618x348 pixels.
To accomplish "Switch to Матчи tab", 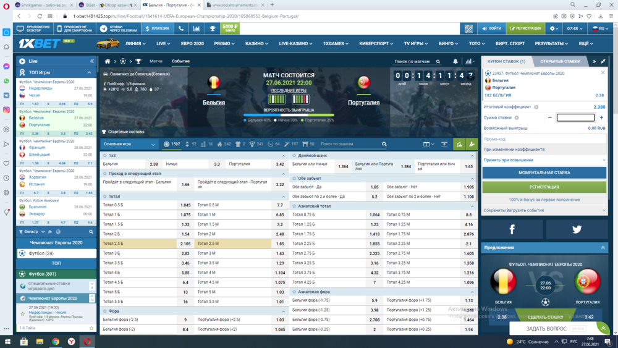I will click(156, 61).
